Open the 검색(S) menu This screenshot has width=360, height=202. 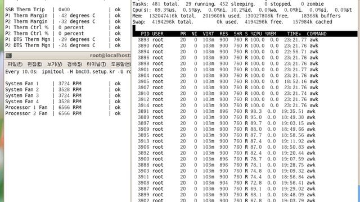tap(74, 64)
